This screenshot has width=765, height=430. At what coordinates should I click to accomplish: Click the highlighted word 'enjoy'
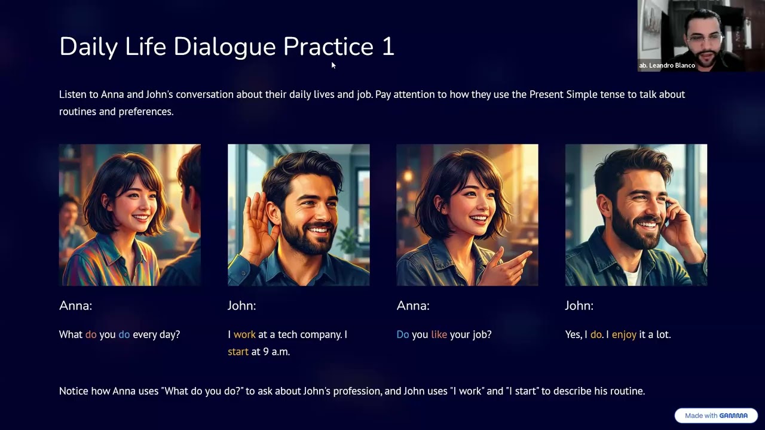pyautogui.click(x=624, y=335)
